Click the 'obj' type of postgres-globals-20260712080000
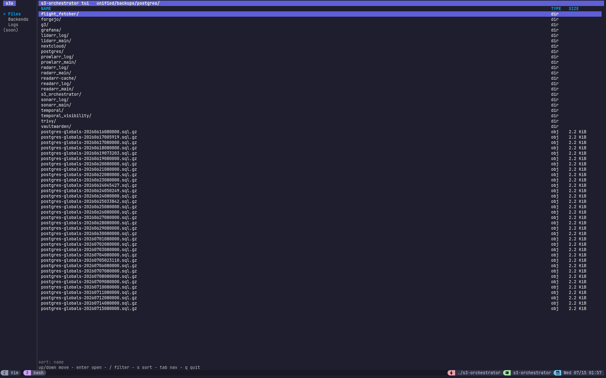The image size is (606, 378). [x=555, y=298]
